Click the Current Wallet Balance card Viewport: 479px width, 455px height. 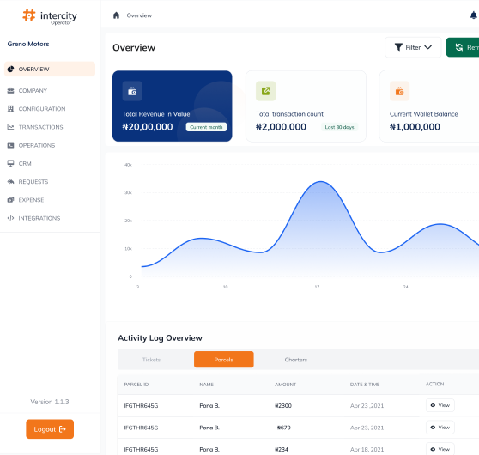point(429,106)
